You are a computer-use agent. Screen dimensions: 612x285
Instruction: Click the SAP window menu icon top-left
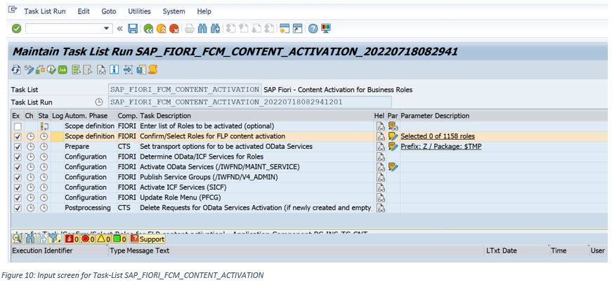coord(12,10)
